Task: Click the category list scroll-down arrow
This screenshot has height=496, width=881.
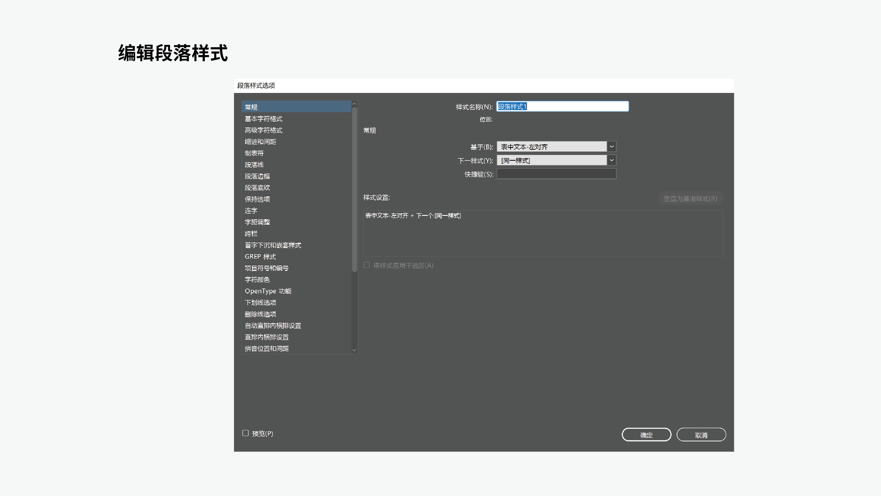Action: point(354,351)
